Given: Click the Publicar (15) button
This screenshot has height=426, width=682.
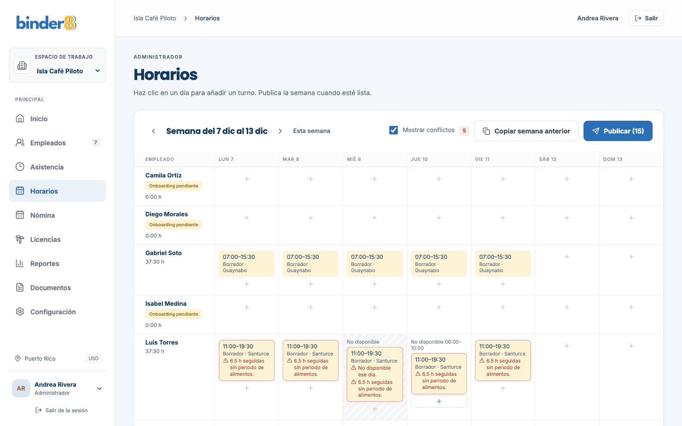Looking at the screenshot, I should 618,131.
